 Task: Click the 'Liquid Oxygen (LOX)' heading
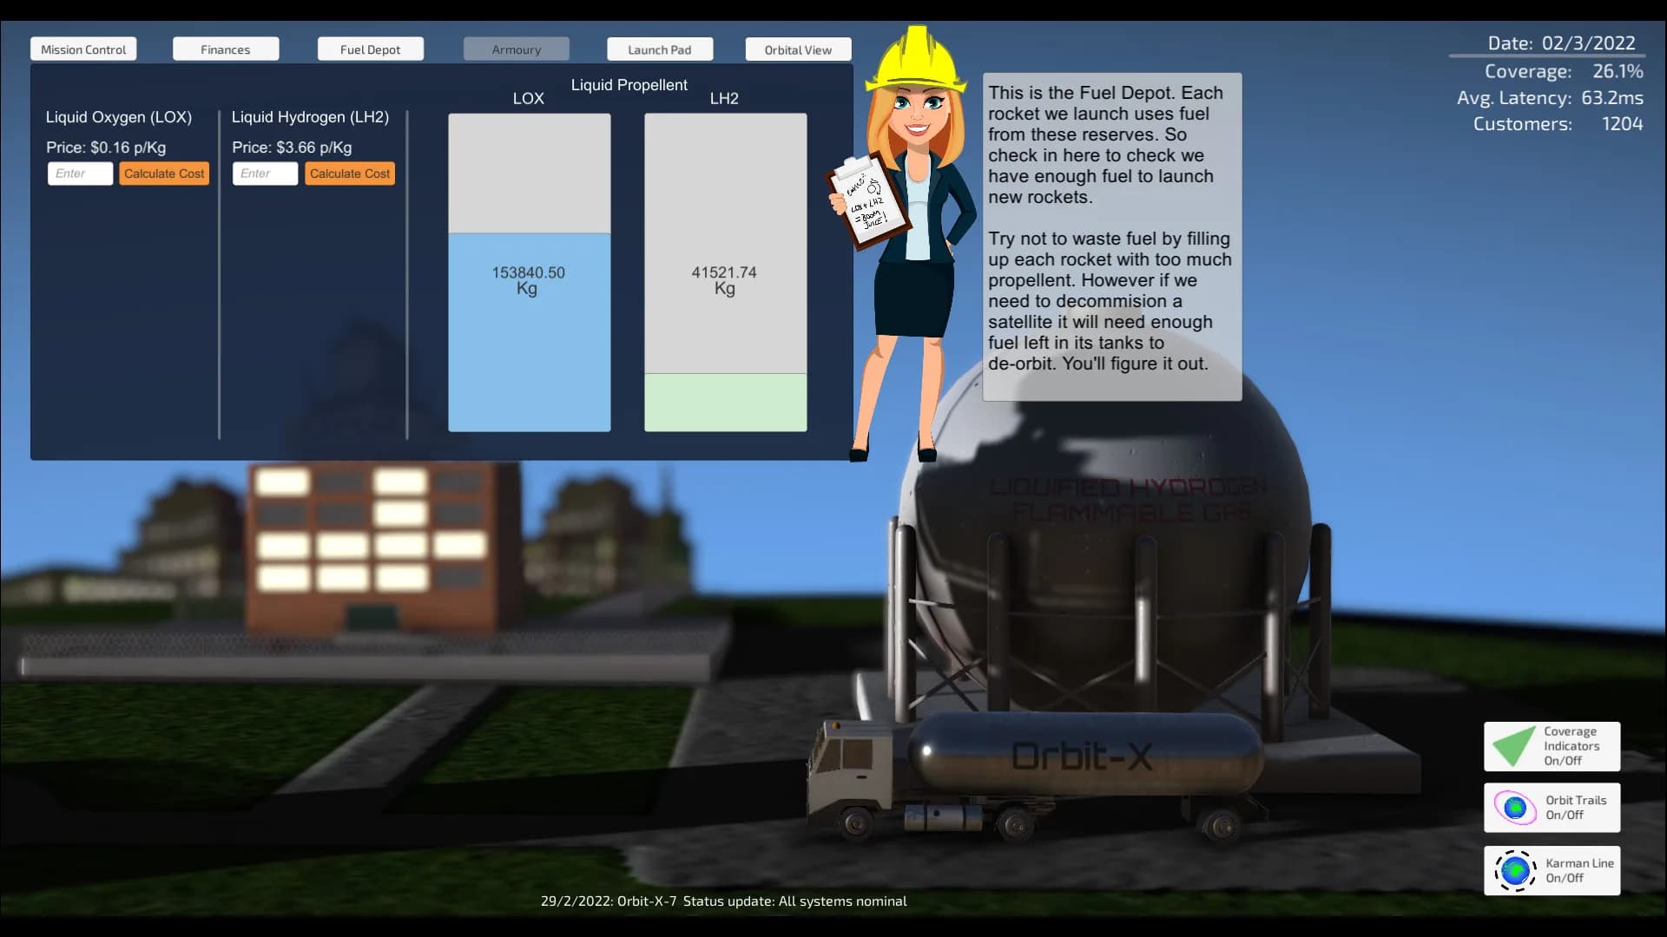pyautogui.click(x=119, y=117)
